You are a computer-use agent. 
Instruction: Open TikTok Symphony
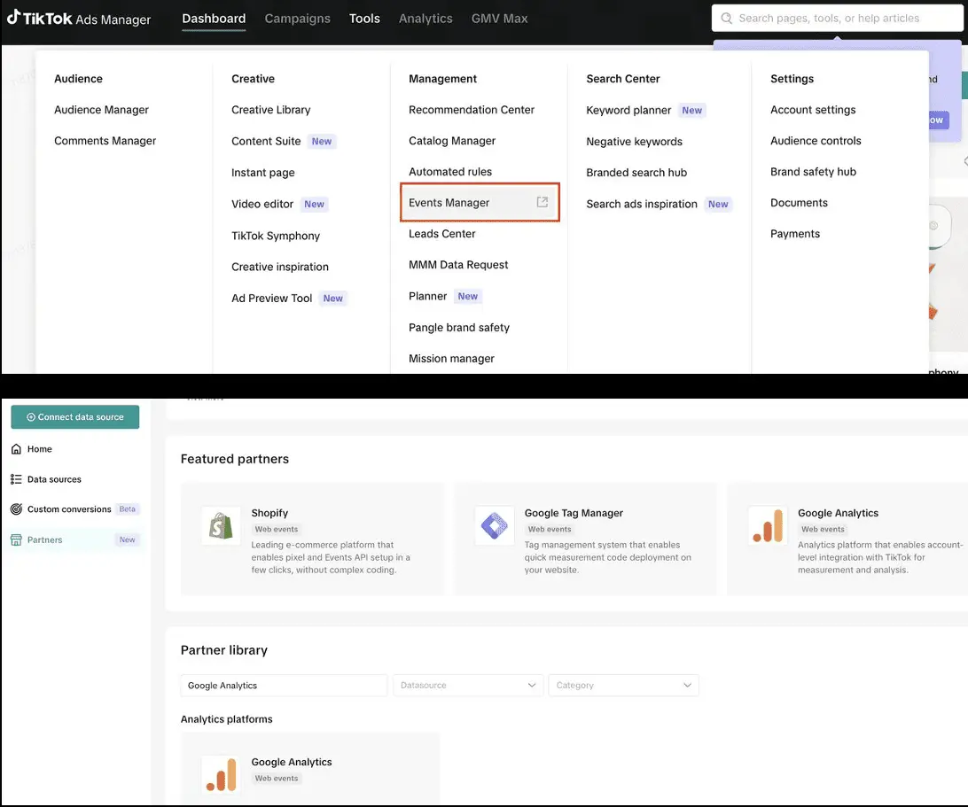click(x=276, y=236)
